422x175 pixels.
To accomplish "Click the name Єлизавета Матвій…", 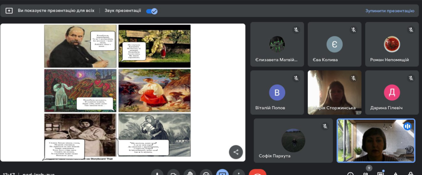I will (x=277, y=60).
